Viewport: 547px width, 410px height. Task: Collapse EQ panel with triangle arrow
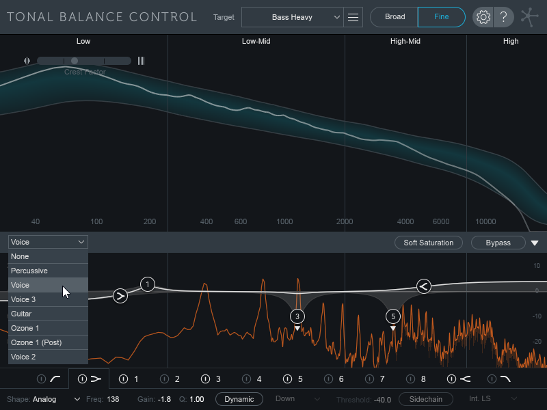click(535, 243)
